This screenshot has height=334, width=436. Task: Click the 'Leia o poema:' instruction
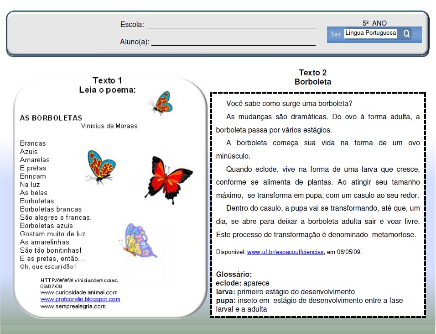click(x=107, y=90)
